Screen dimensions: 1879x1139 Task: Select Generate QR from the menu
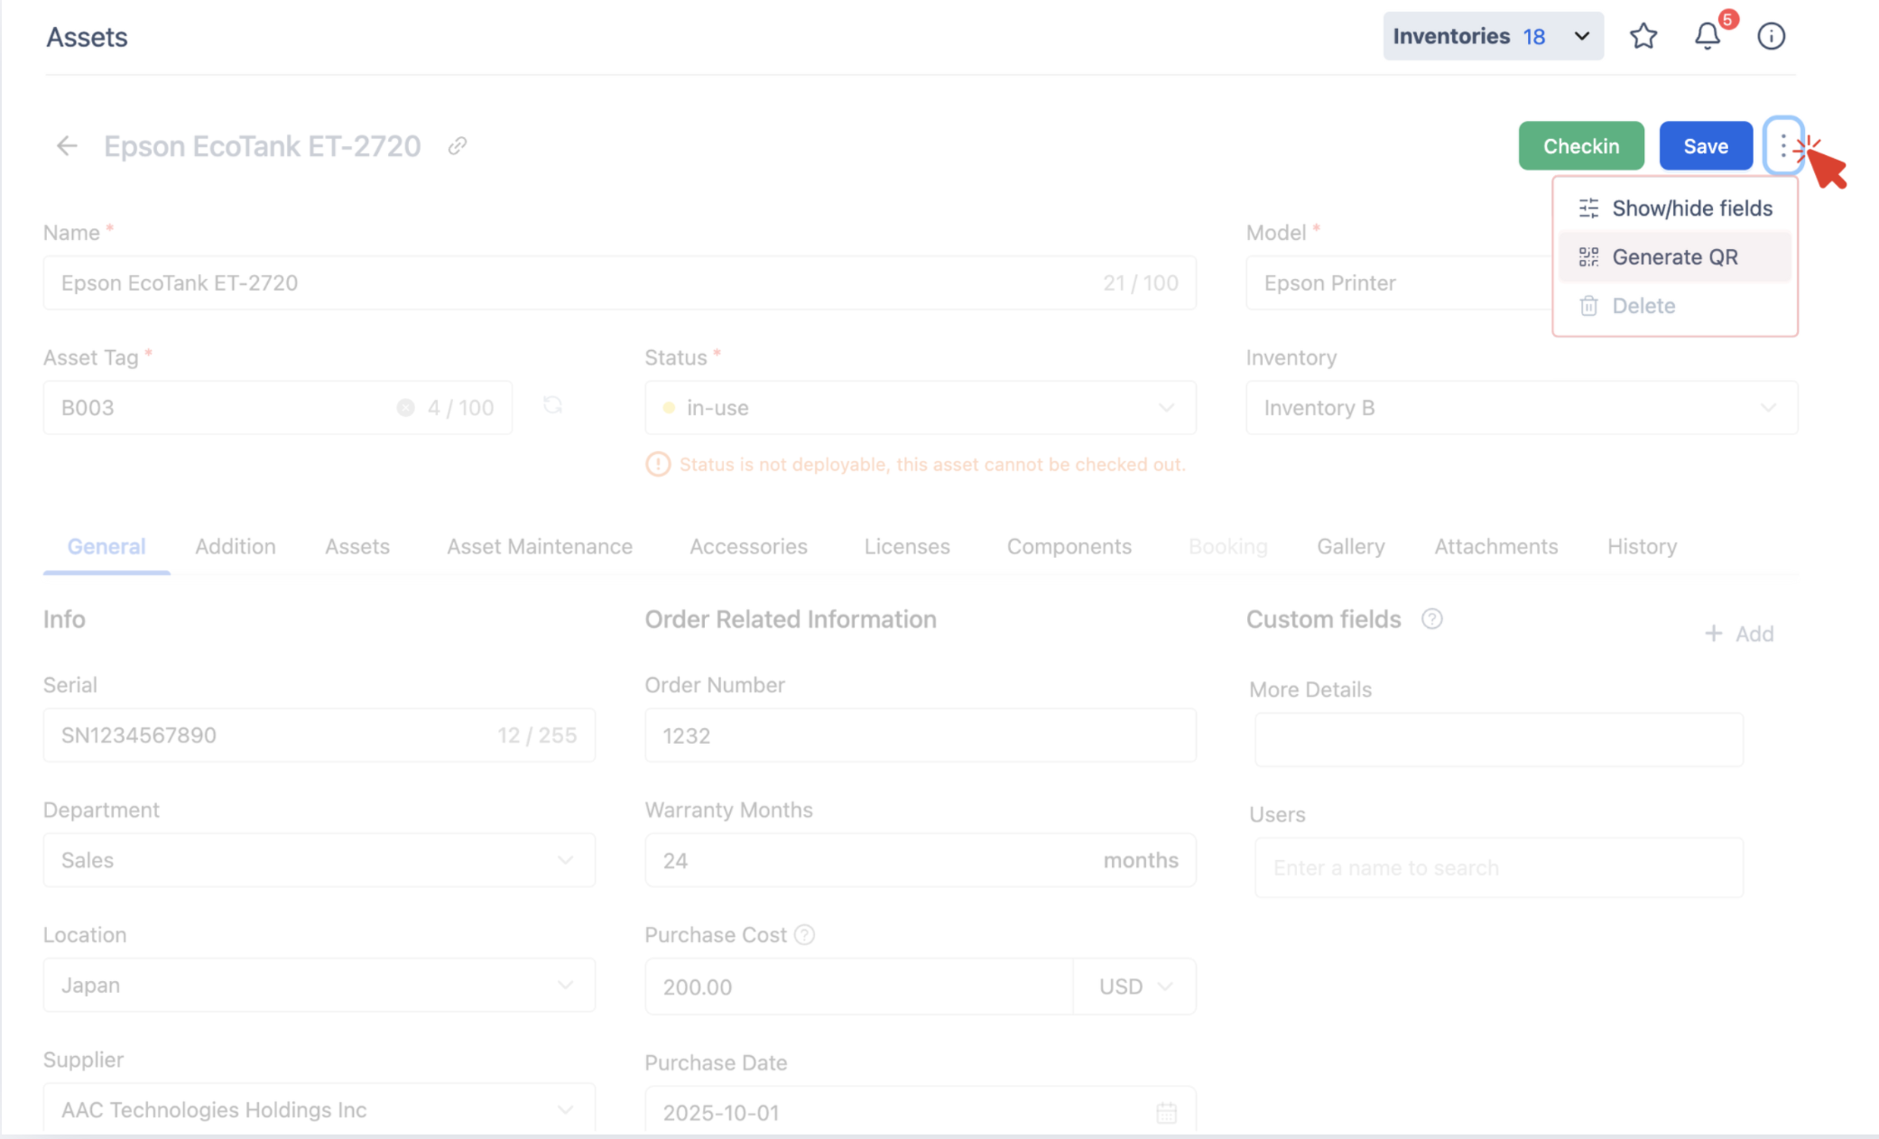click(x=1674, y=257)
